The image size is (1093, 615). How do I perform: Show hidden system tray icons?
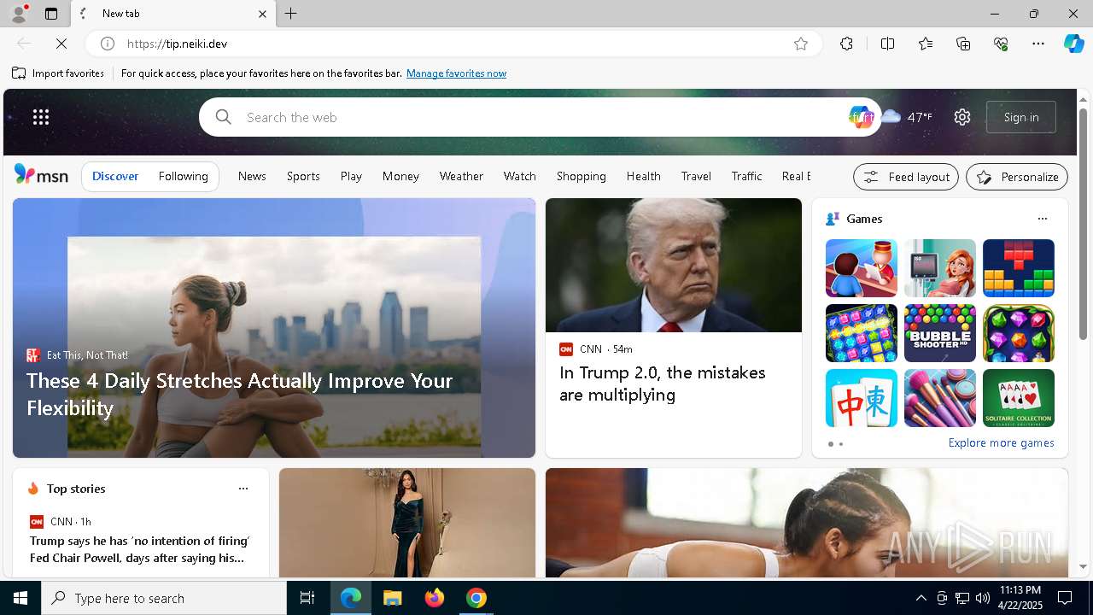(x=921, y=598)
